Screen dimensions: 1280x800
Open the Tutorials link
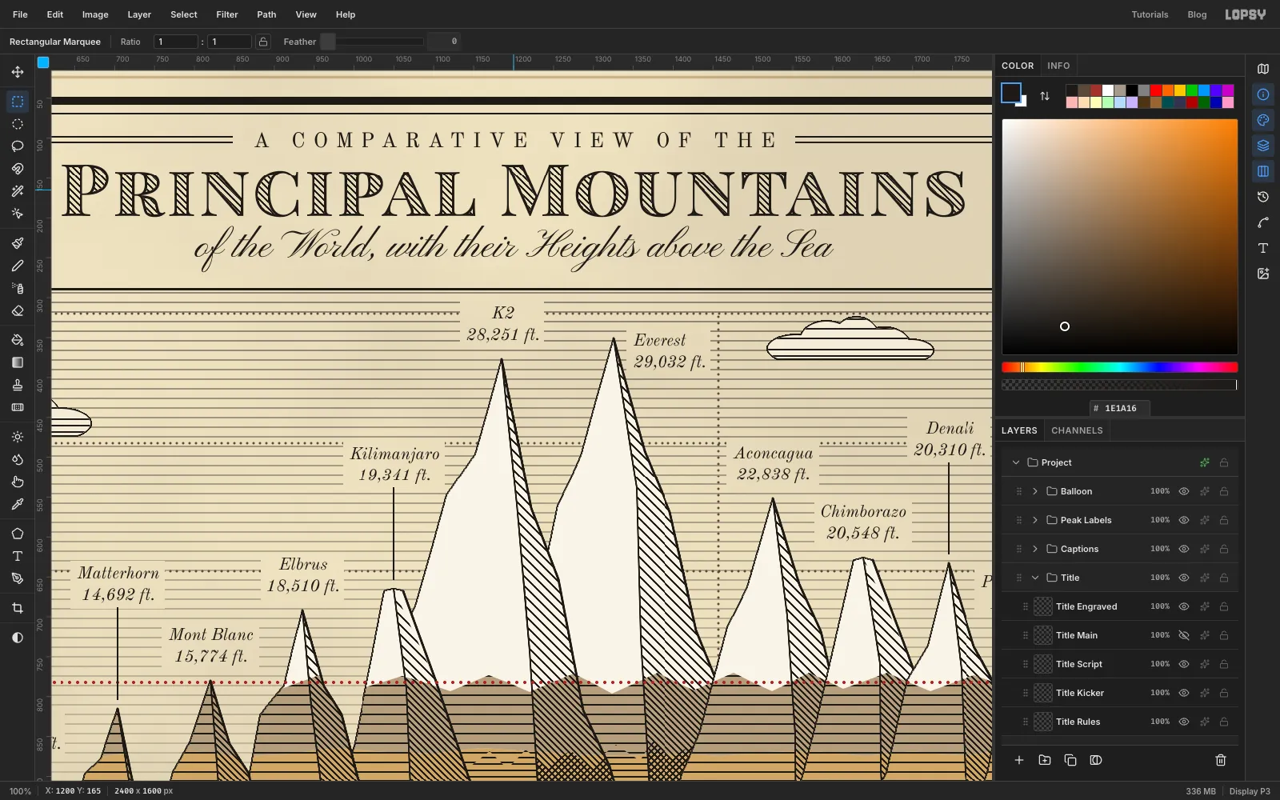click(x=1150, y=14)
